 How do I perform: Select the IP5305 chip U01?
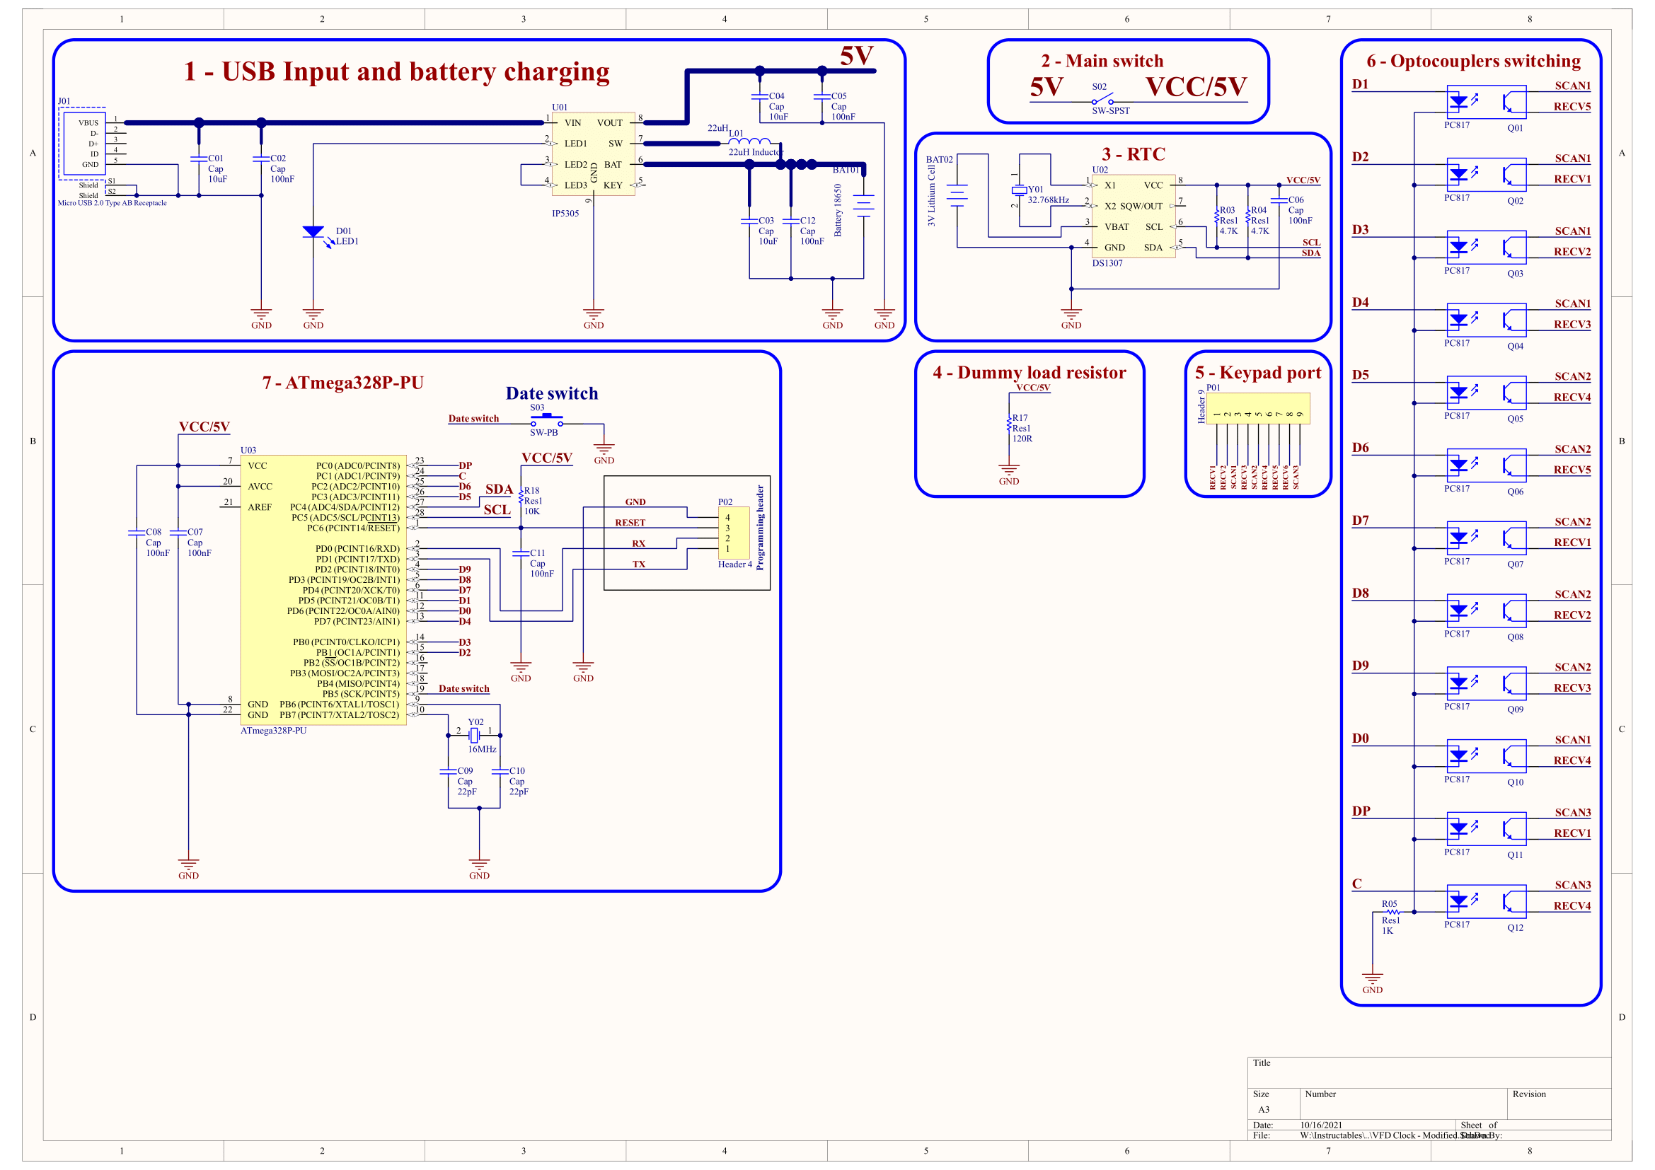click(593, 154)
